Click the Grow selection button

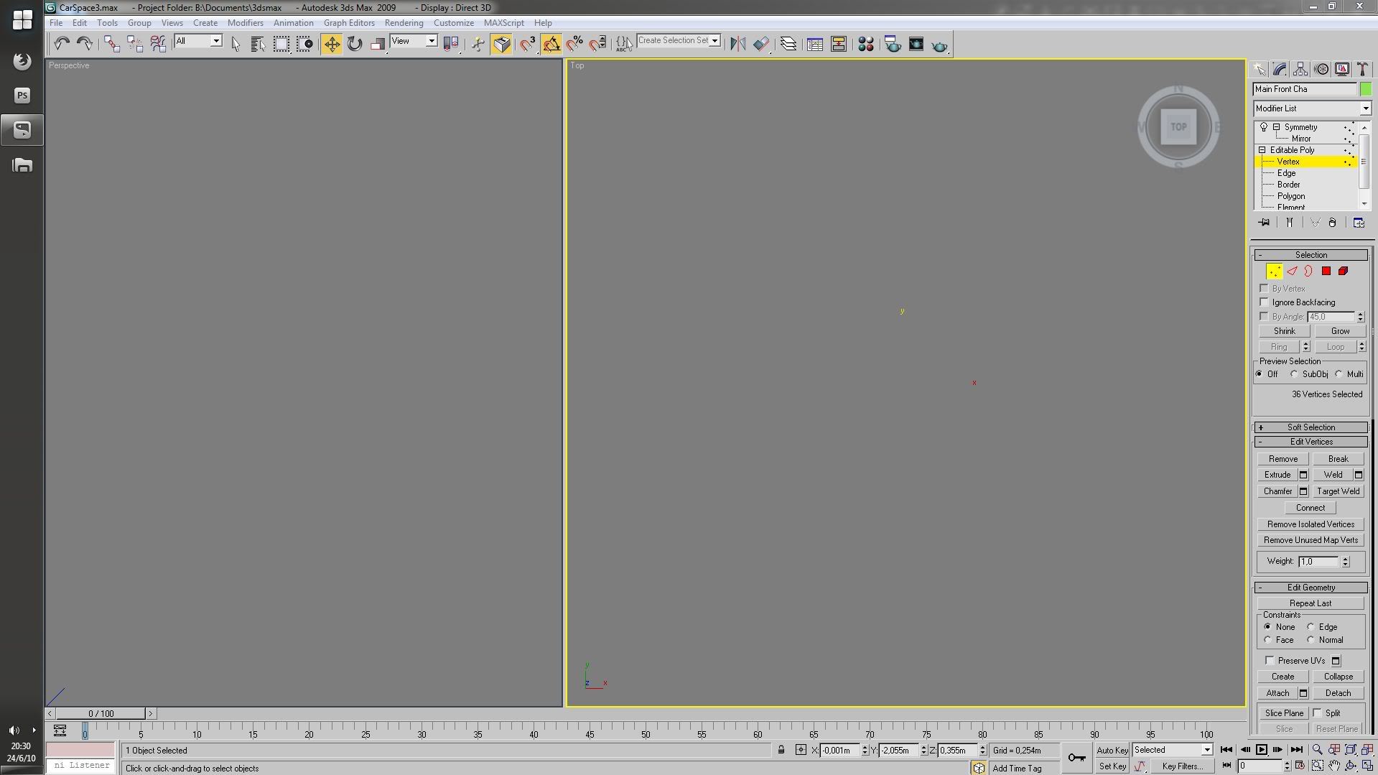click(1340, 331)
